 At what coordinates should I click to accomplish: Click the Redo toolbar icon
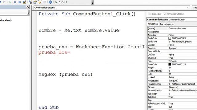coord(4,2)
